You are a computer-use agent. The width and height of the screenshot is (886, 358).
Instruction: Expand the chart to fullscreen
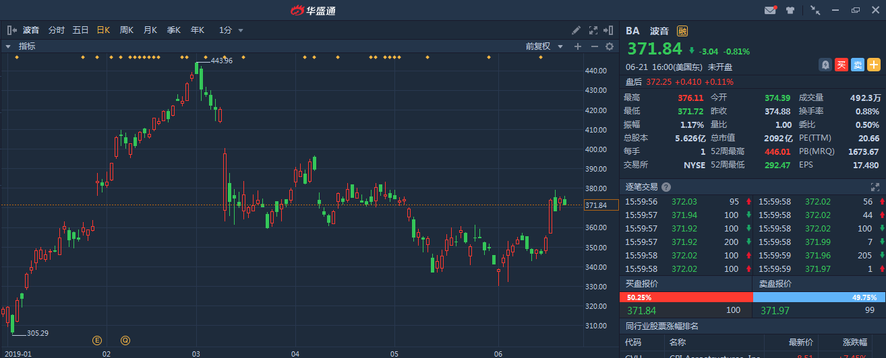coord(593,30)
